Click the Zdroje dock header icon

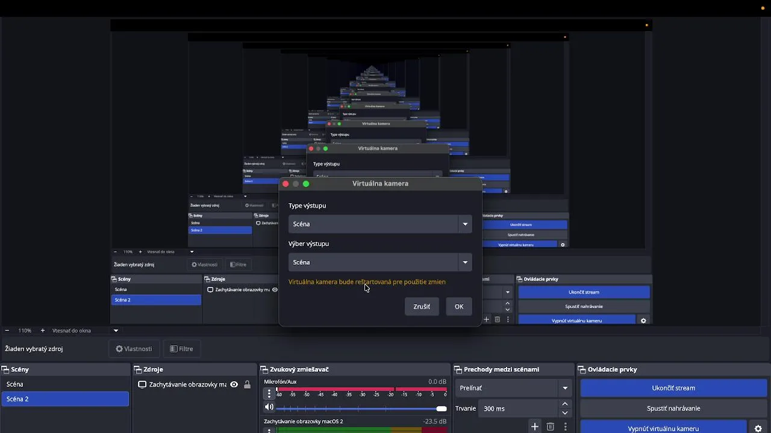tap(138, 369)
